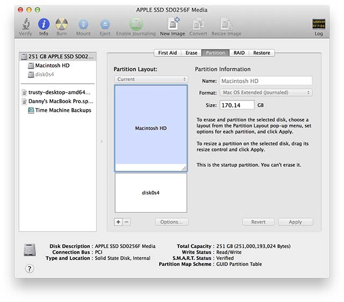Click the add partition plus button

tap(118, 222)
